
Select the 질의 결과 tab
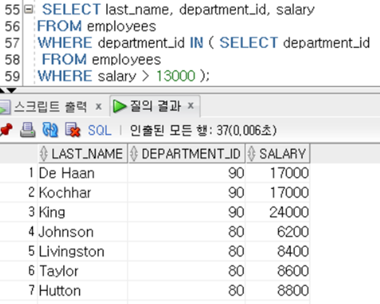tap(155, 106)
